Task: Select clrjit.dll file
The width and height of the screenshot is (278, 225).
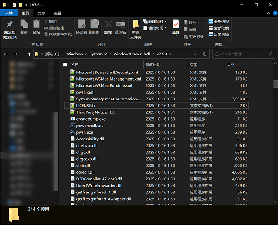Action: coord(156,166)
